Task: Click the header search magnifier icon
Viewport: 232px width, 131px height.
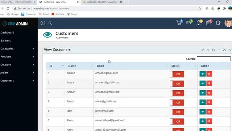Action: tap(50, 23)
